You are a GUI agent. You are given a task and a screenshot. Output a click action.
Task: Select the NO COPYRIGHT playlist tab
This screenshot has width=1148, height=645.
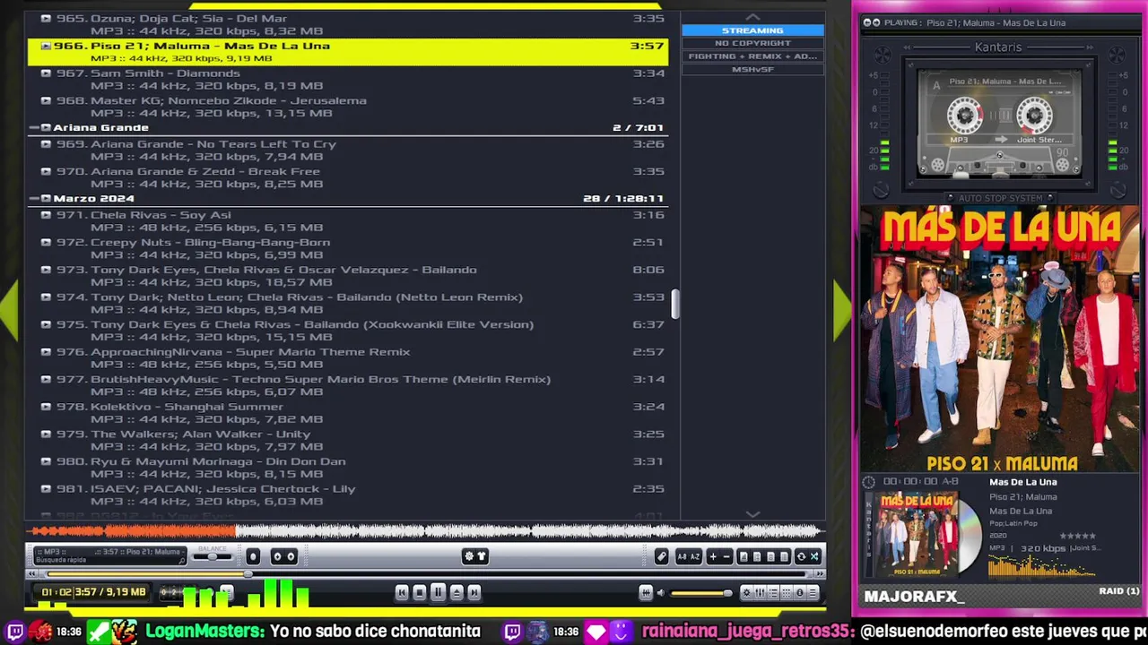[x=752, y=43]
